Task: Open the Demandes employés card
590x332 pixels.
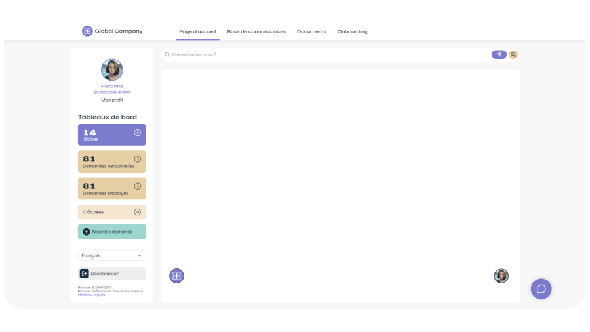Action: [x=111, y=188]
